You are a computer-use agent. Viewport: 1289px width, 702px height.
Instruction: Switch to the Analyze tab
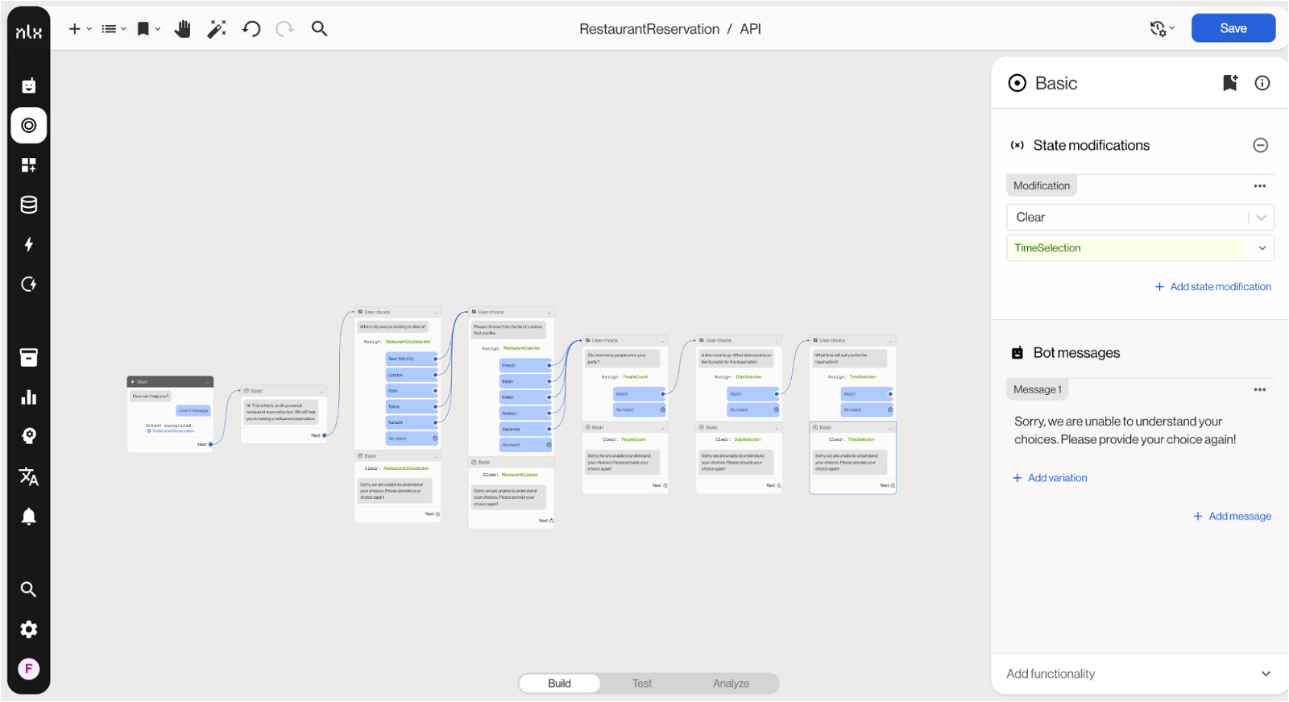[731, 683]
